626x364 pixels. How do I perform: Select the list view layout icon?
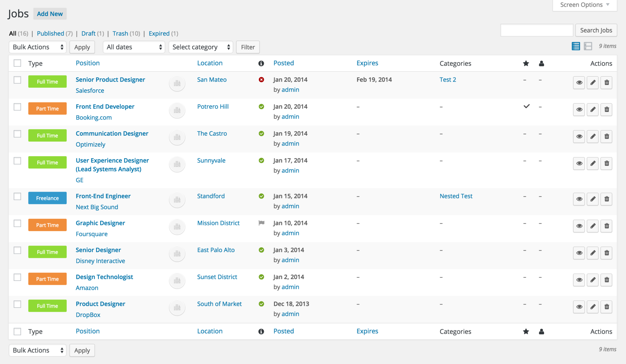coord(576,46)
